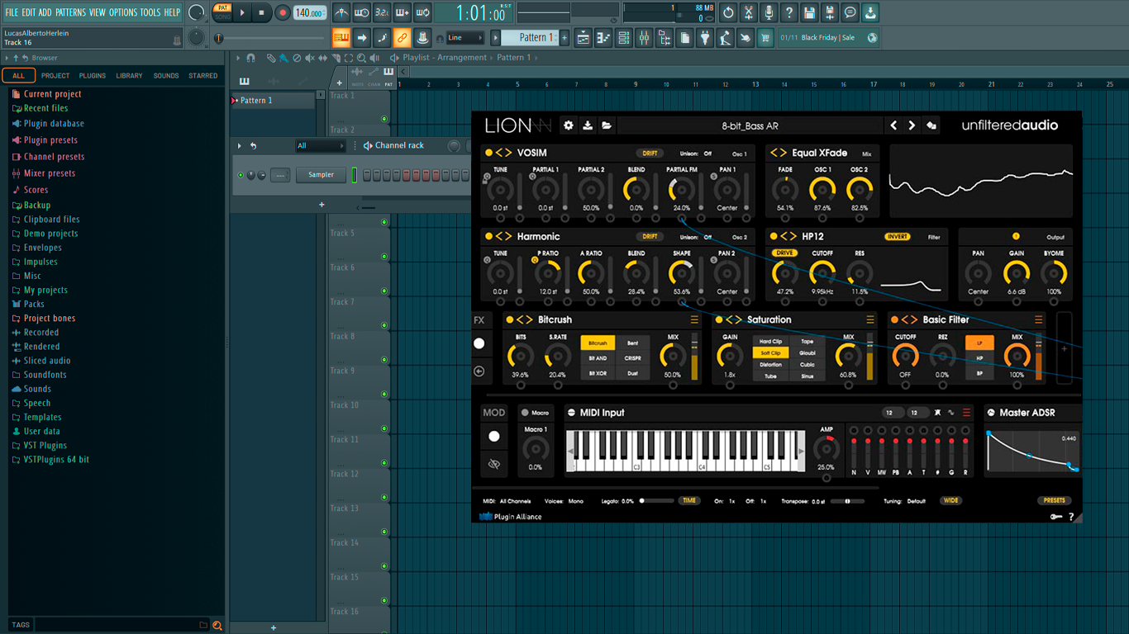Click LION randomize dice icon
Viewport: 1129px width, 634px height.
[931, 125]
